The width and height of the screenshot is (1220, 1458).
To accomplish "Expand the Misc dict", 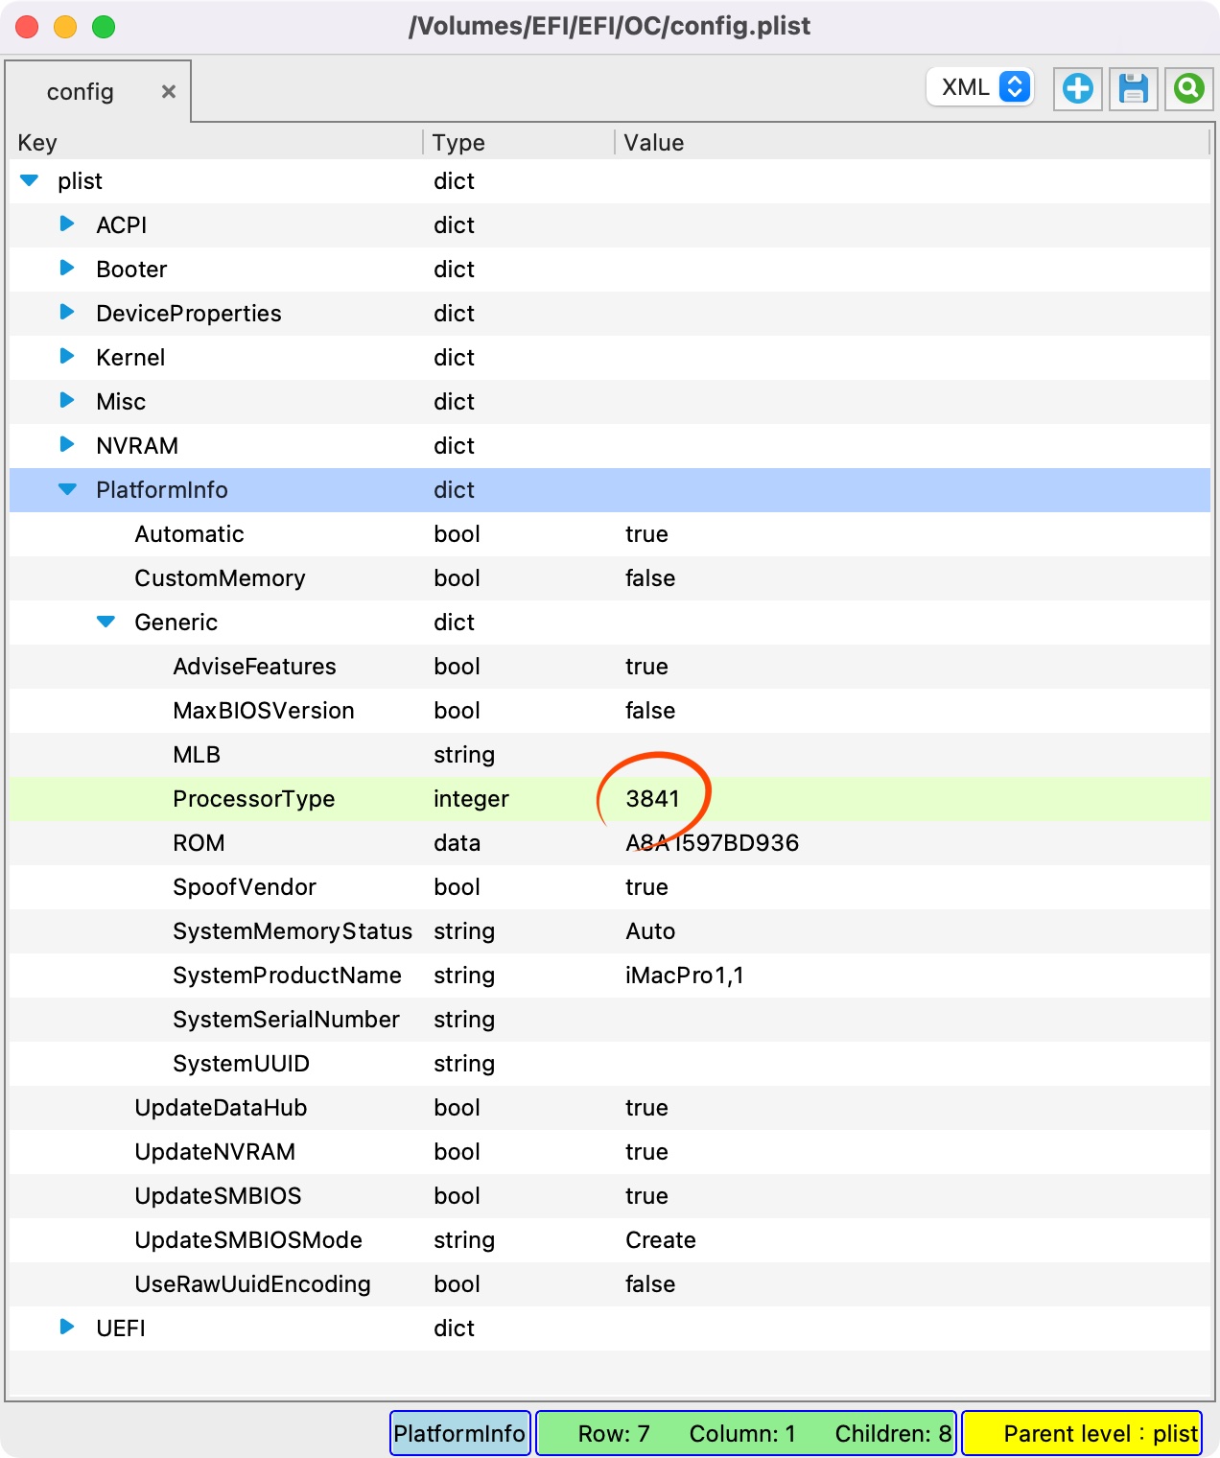I will [67, 401].
